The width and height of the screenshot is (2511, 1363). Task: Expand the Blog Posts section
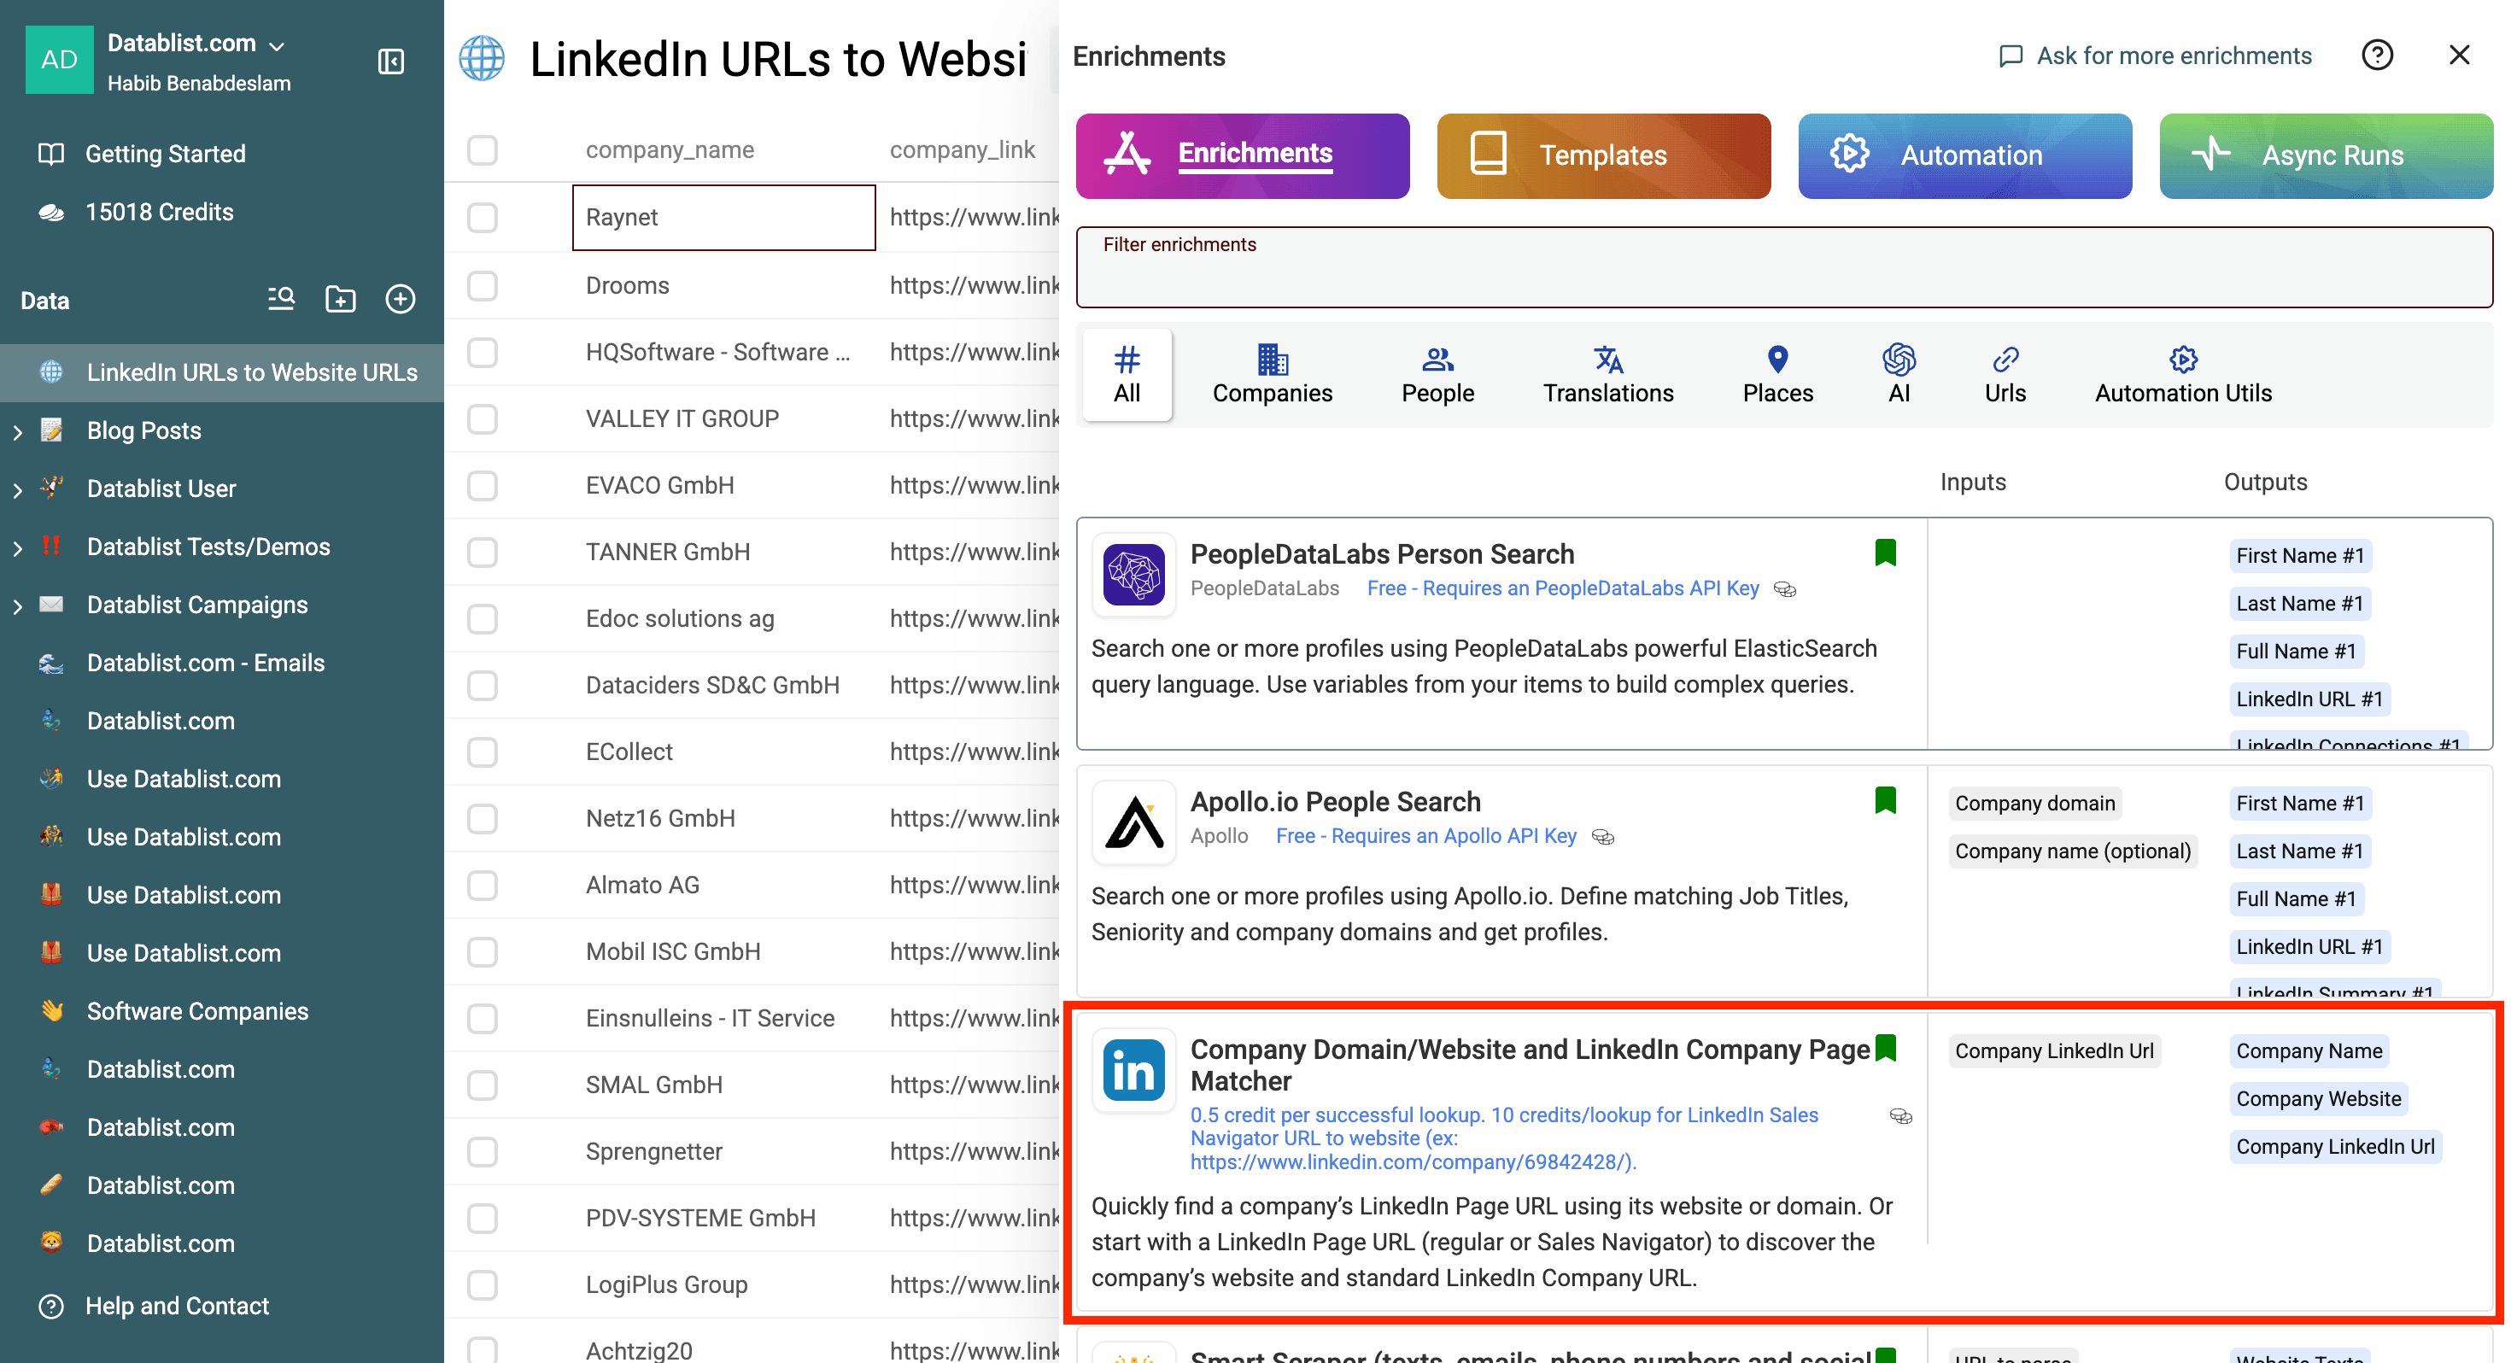(x=16, y=430)
